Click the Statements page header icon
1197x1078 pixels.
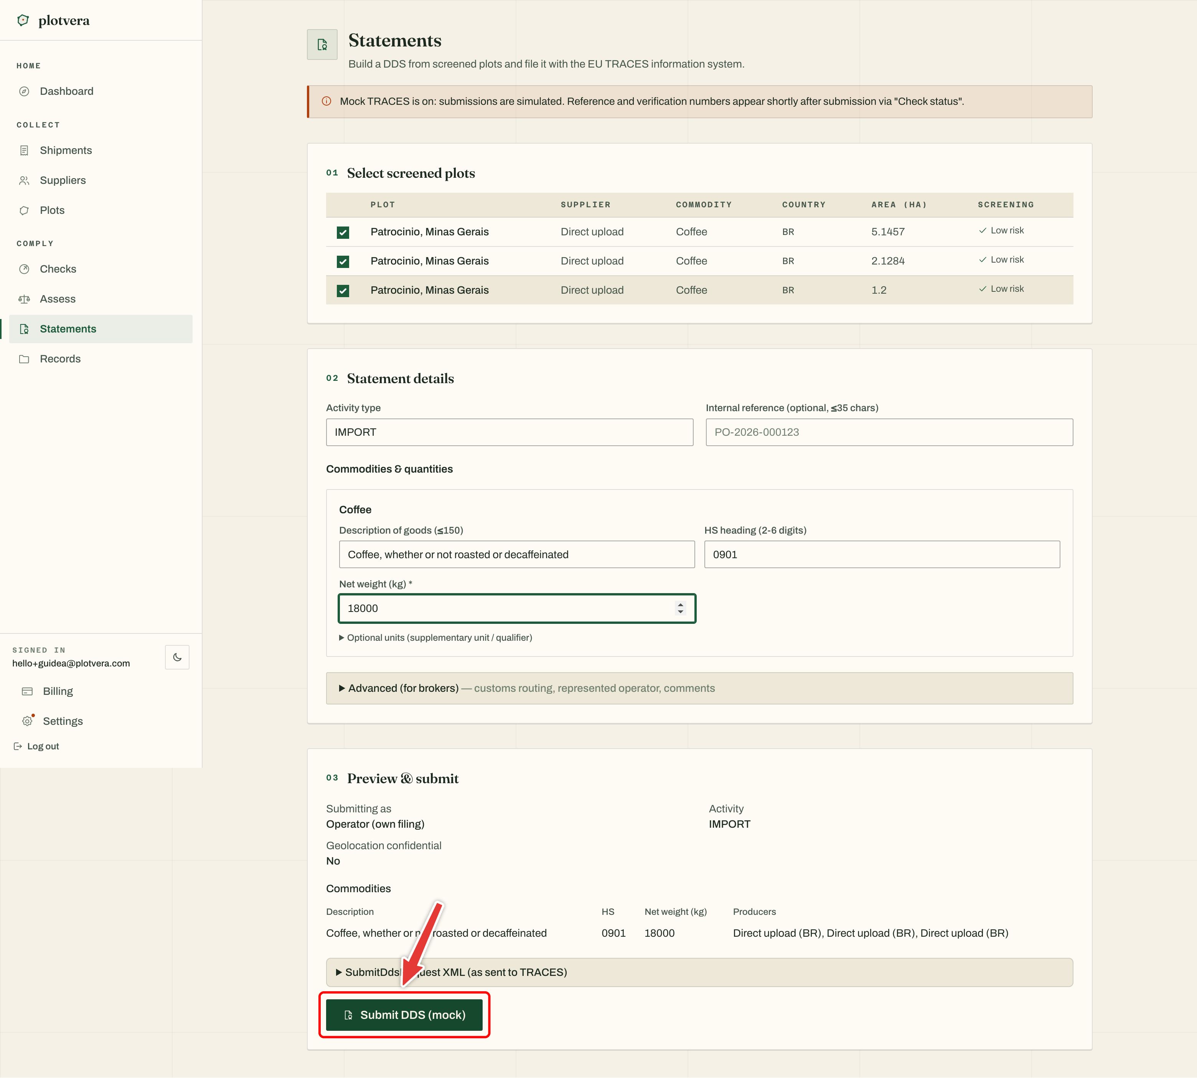click(322, 45)
